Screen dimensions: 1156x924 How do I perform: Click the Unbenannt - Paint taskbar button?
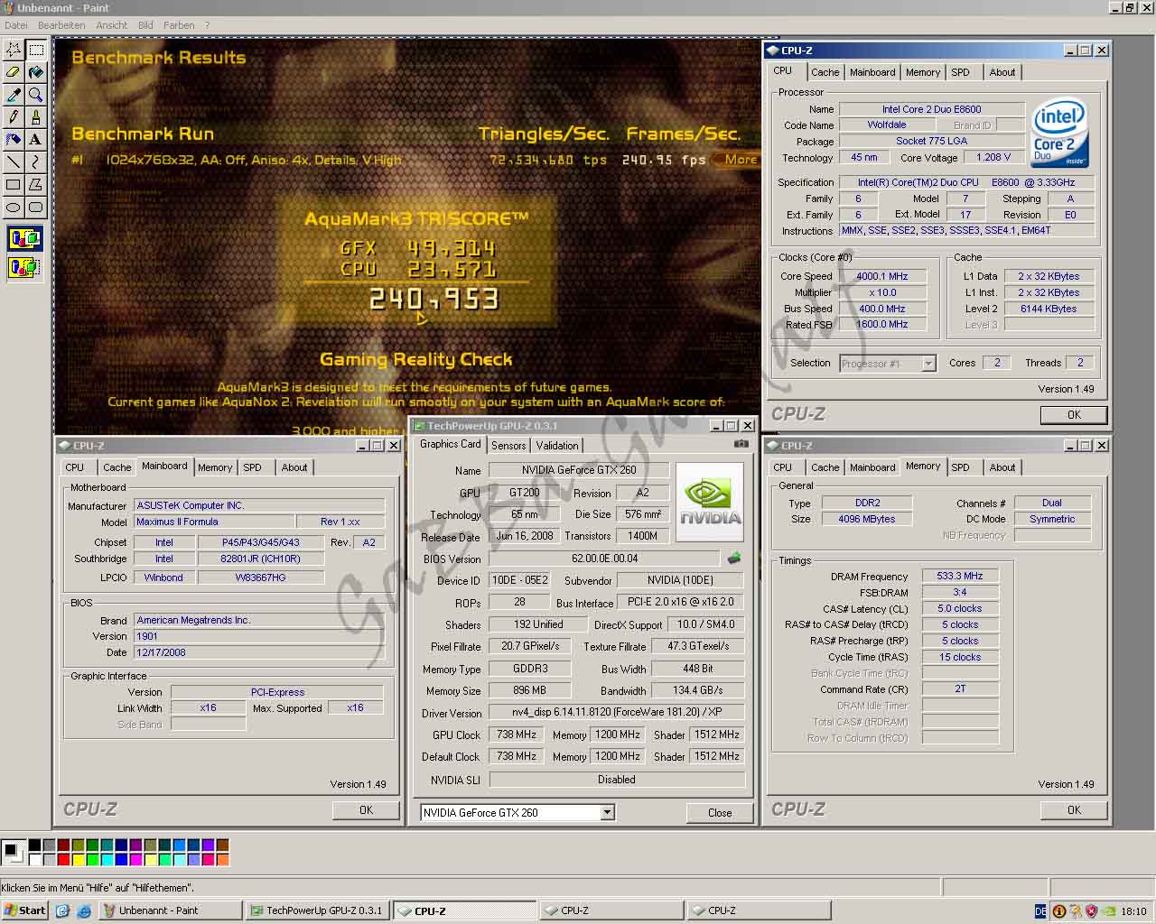tap(170, 911)
